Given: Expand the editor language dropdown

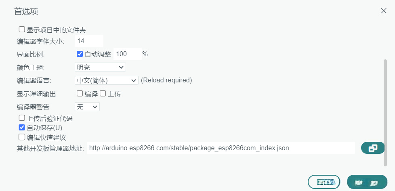Looking at the screenshot, I should click(107, 80).
